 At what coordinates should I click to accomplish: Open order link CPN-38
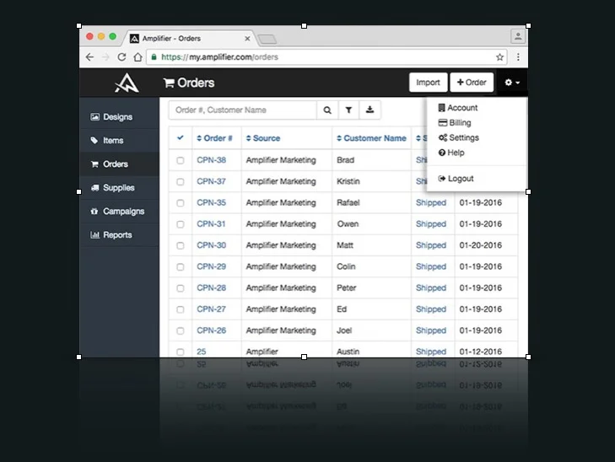(x=212, y=160)
